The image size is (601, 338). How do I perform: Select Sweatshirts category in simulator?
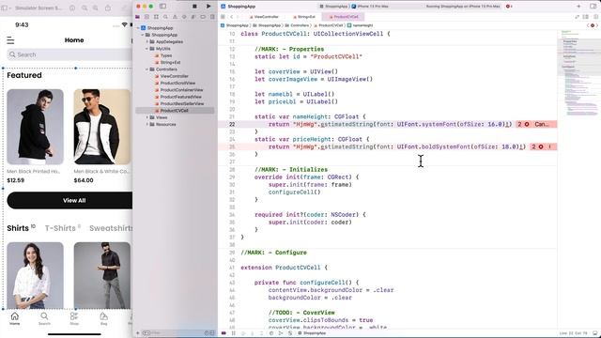[111, 228]
